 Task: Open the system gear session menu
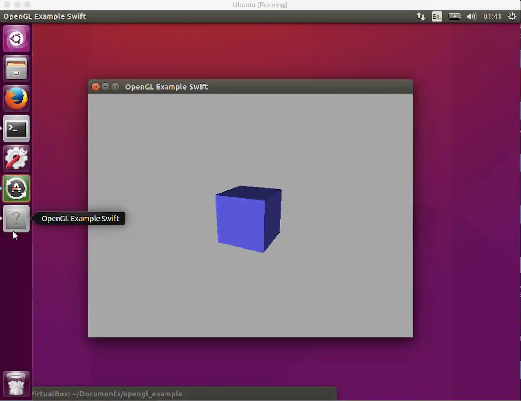point(512,17)
